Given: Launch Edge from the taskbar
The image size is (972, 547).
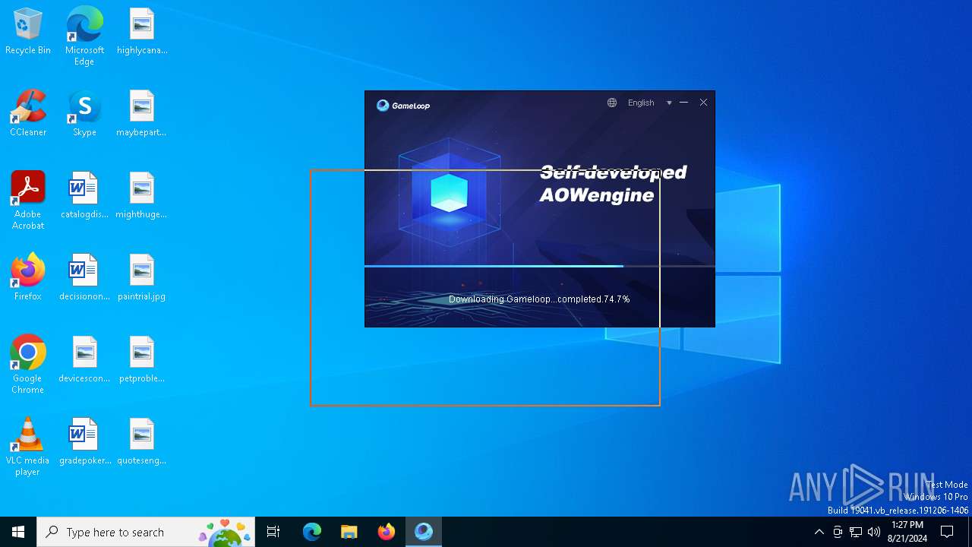Looking at the screenshot, I should click(x=312, y=532).
